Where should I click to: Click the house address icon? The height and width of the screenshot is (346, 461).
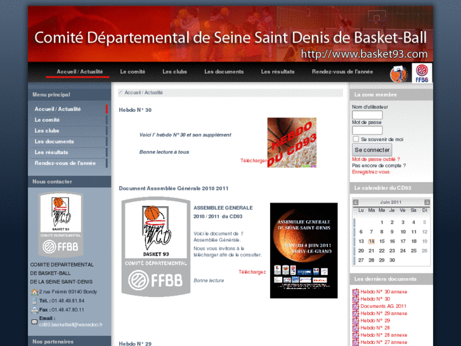[34, 292]
